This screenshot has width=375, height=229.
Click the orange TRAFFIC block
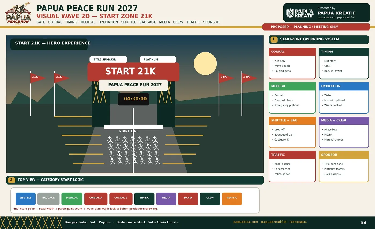click(x=232, y=199)
